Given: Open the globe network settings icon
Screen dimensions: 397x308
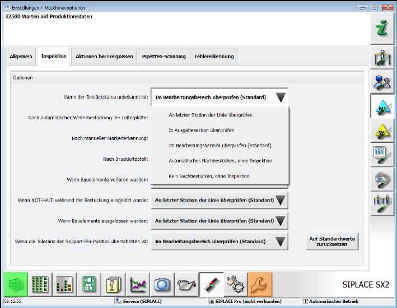Looking at the screenshot, I should (382, 180).
